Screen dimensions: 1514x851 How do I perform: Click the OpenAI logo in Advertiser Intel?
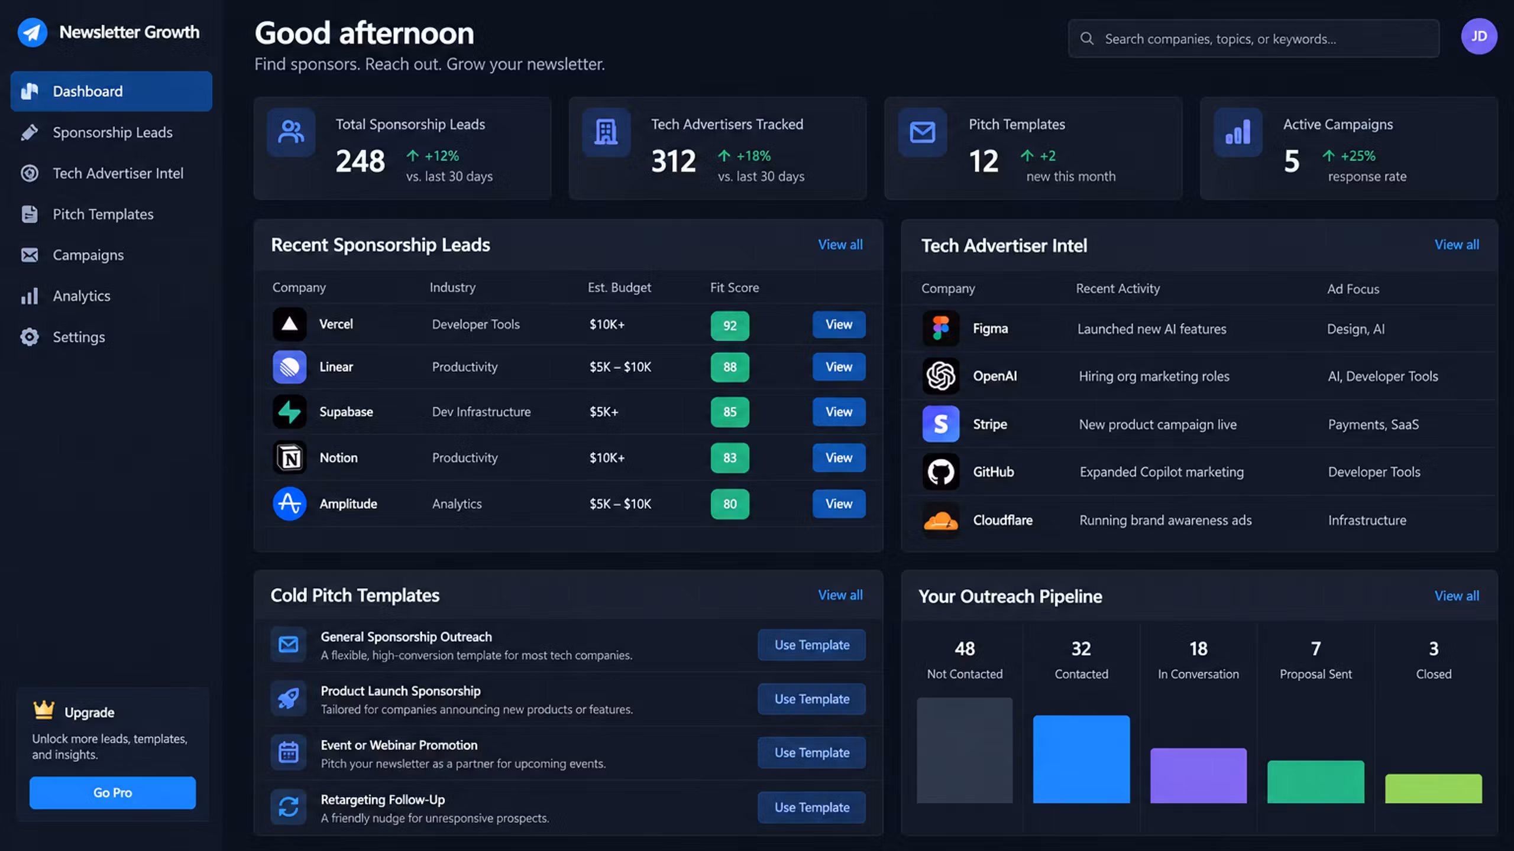point(940,376)
